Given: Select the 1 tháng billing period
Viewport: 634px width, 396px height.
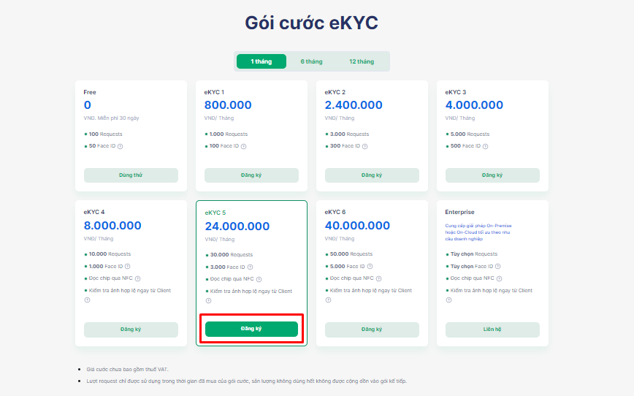Looking at the screenshot, I should pos(261,61).
